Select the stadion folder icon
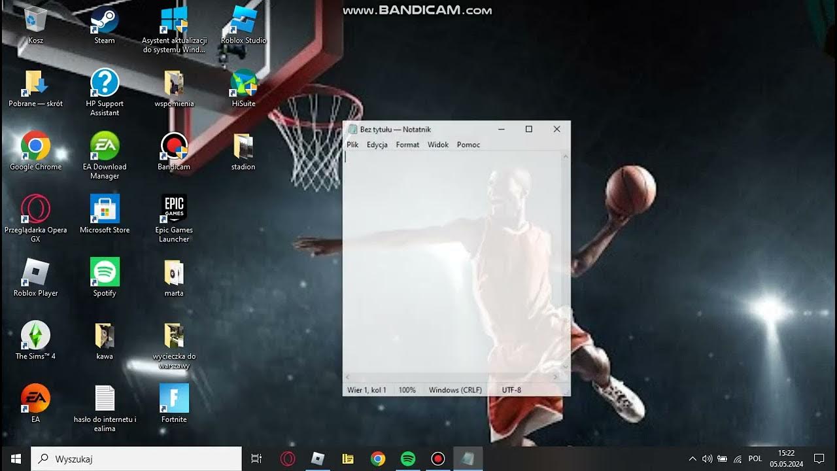The width and height of the screenshot is (837, 471). (x=243, y=151)
